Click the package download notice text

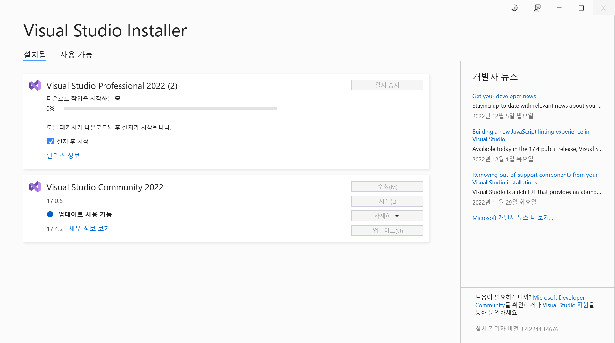point(109,127)
